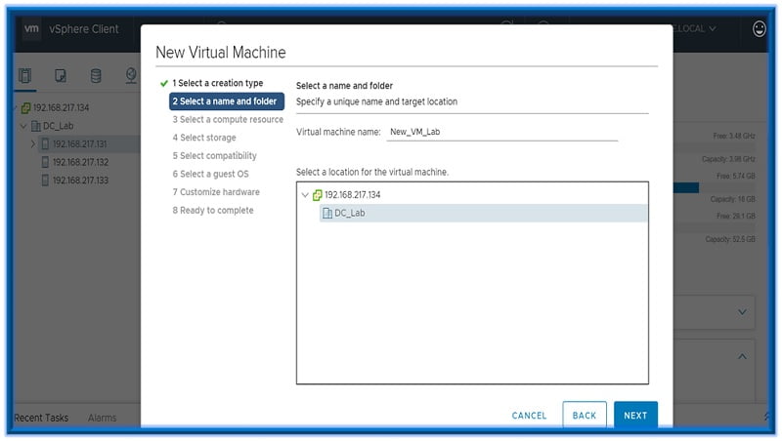This screenshot has width=782, height=441.
Task: Open the user account dropdown in the header
Action: 696,29
